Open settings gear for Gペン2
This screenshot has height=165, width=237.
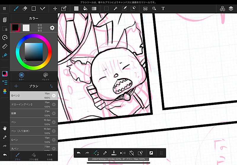tap(54, 96)
